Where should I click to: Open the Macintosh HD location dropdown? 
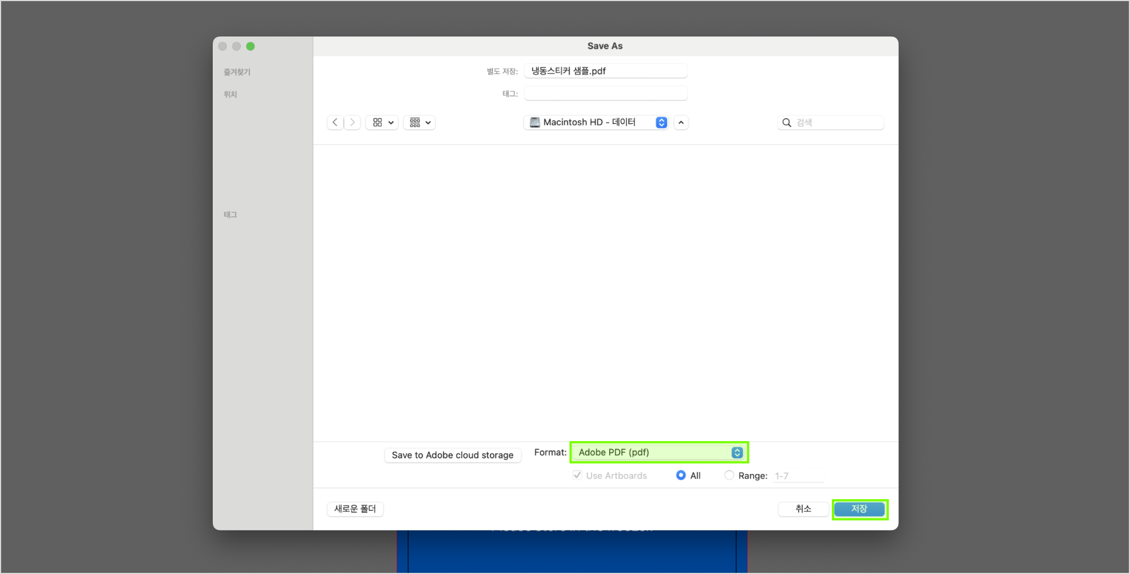point(596,122)
